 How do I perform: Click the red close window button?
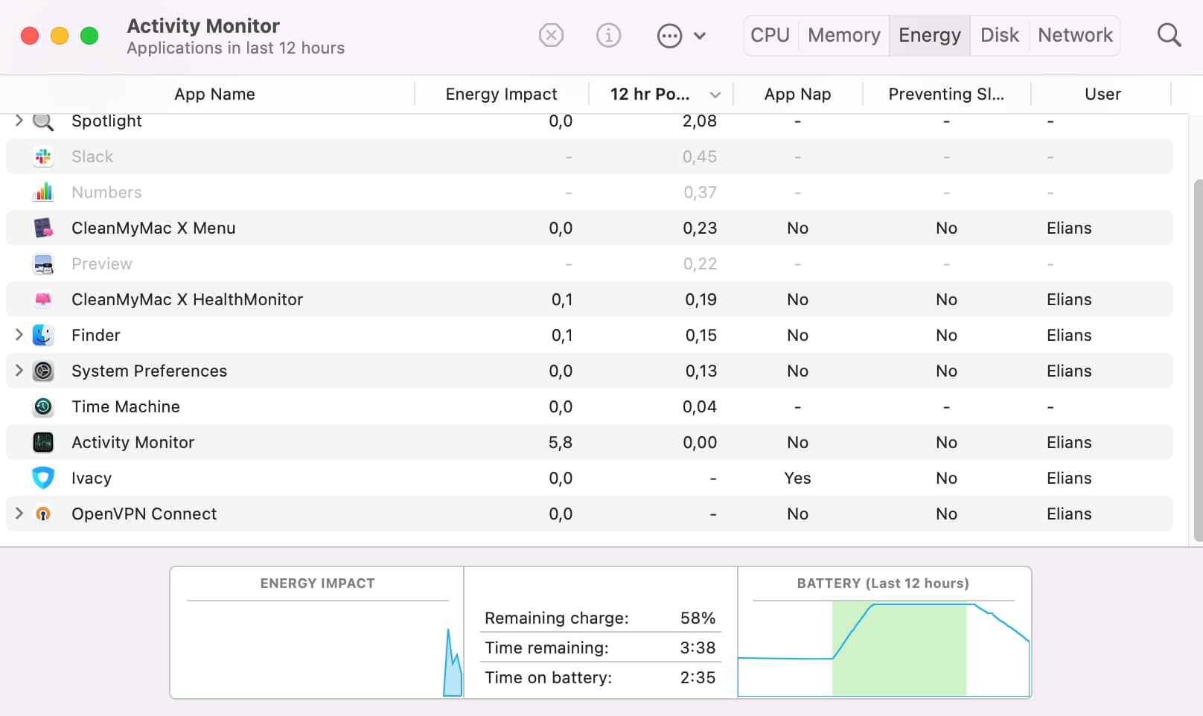[30, 36]
